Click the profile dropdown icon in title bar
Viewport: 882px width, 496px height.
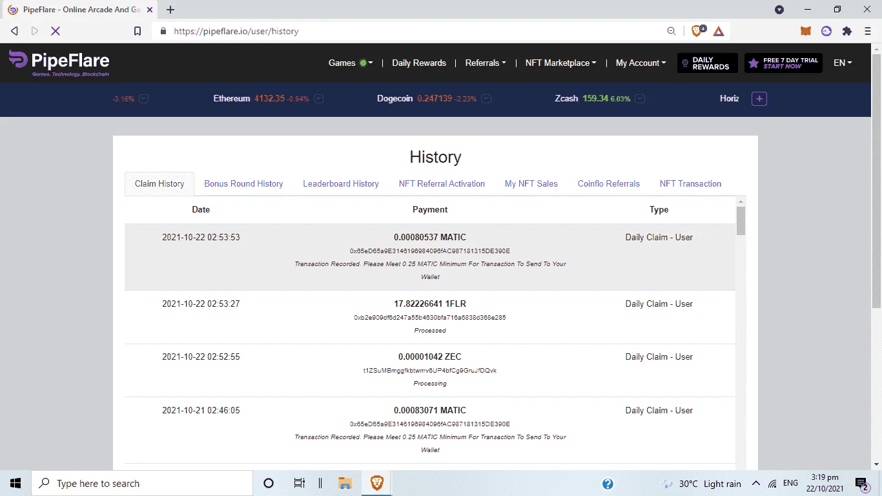779,10
